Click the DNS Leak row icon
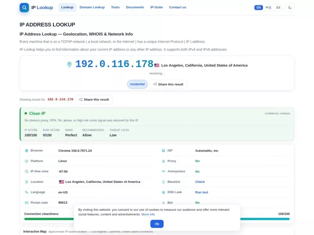Viewport: 314px width, 235px height. pyautogui.click(x=163, y=192)
